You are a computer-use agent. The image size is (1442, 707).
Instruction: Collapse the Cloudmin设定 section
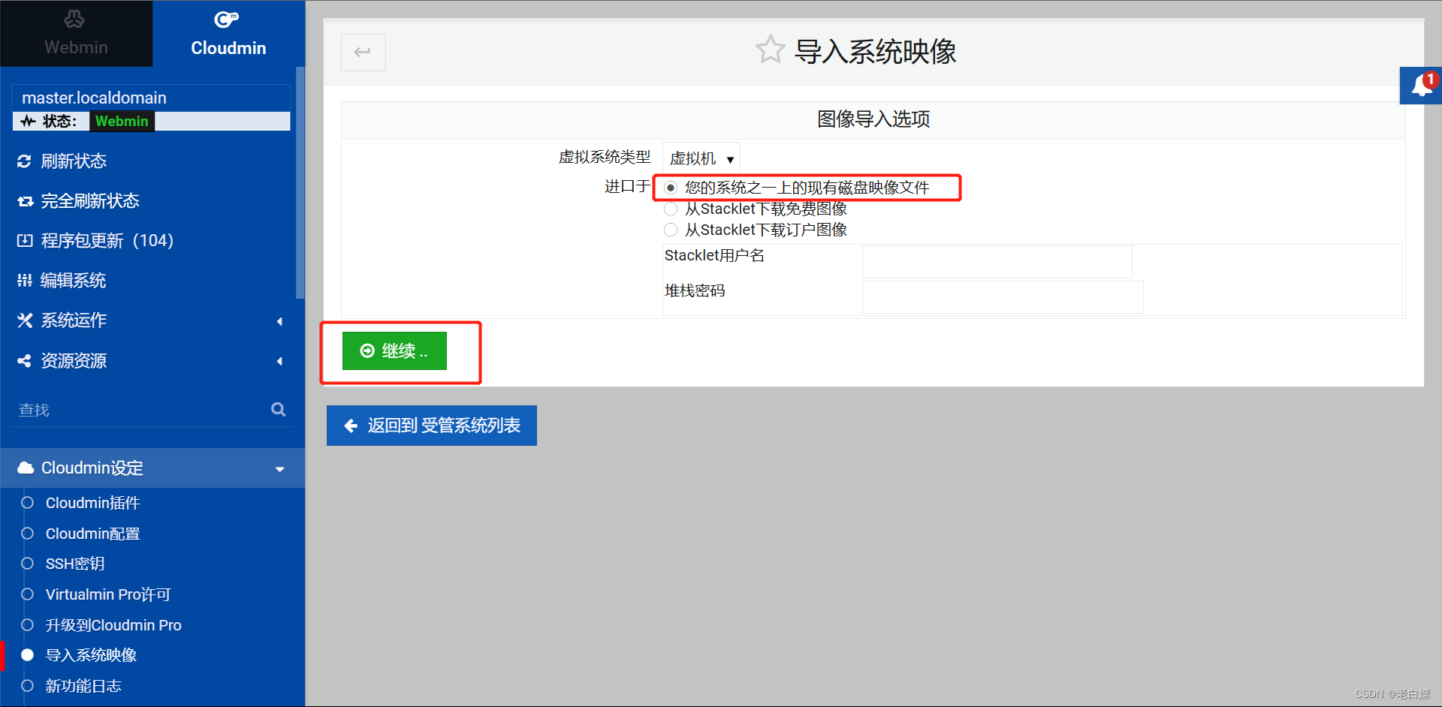point(280,468)
